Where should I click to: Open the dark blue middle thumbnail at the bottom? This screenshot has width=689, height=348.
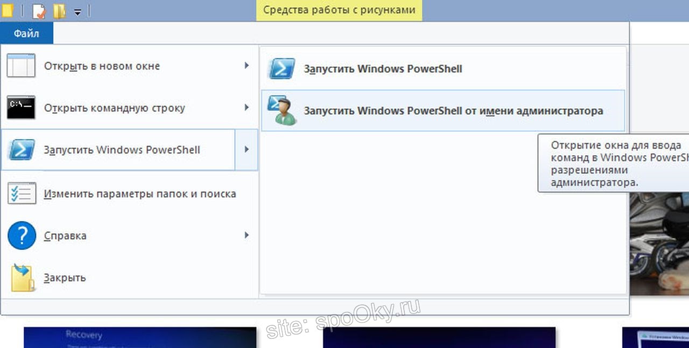coord(439,337)
